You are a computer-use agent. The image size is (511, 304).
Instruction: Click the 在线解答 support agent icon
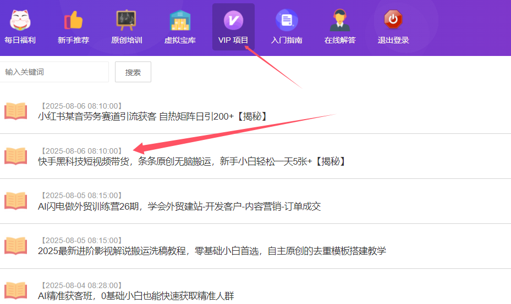point(340,20)
